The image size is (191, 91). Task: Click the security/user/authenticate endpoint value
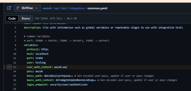pyautogui.click(x=69, y=84)
